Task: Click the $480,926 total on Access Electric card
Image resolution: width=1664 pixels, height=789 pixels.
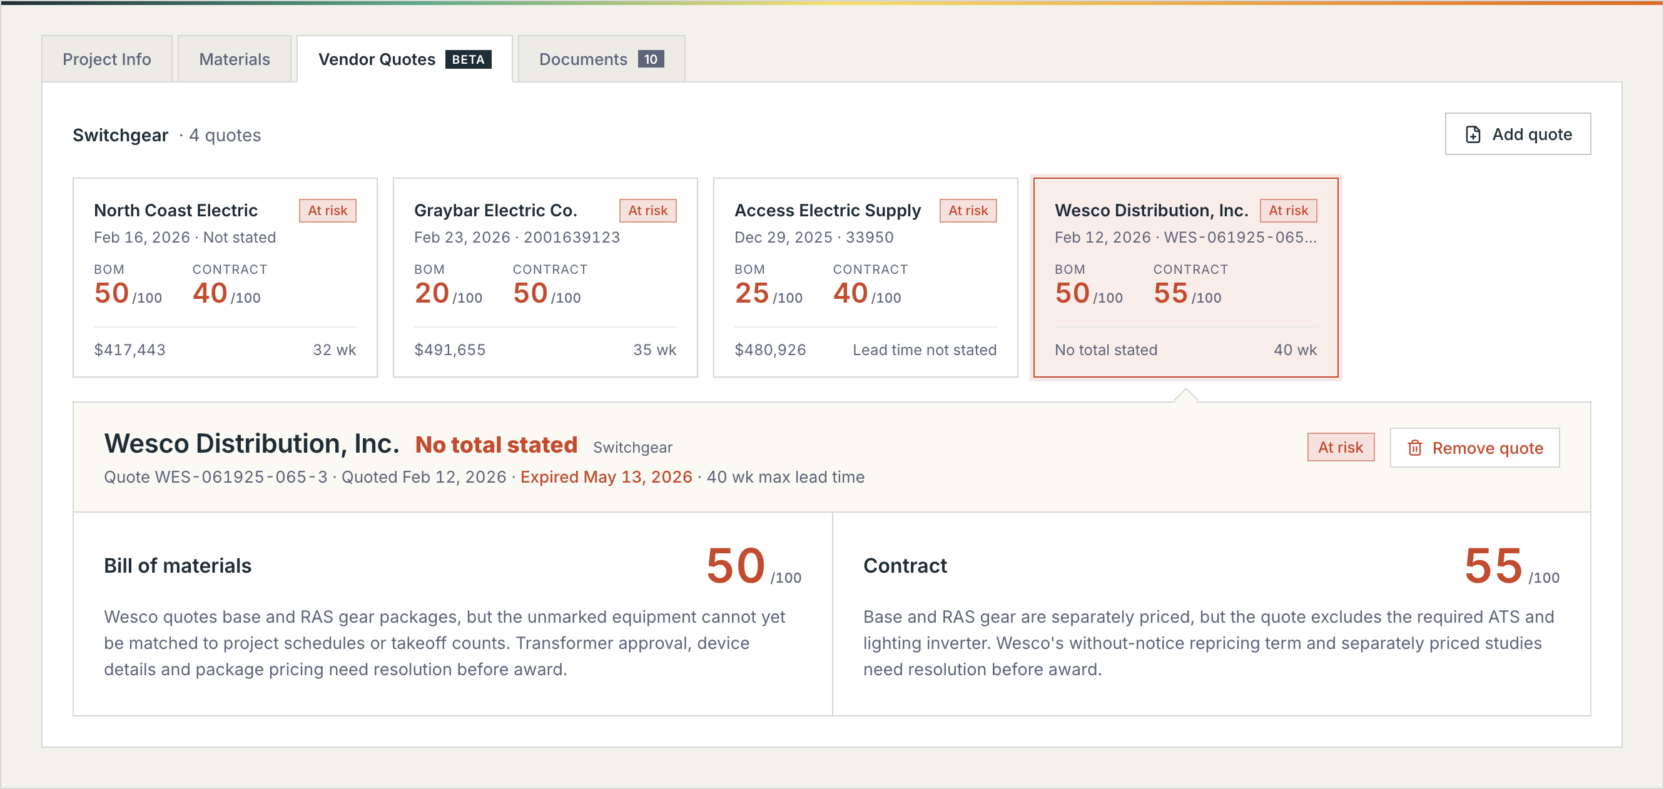Action: coord(771,350)
